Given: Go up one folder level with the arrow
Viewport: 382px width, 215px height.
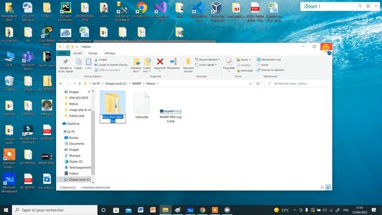Looking at the screenshot, I should point(79,84).
